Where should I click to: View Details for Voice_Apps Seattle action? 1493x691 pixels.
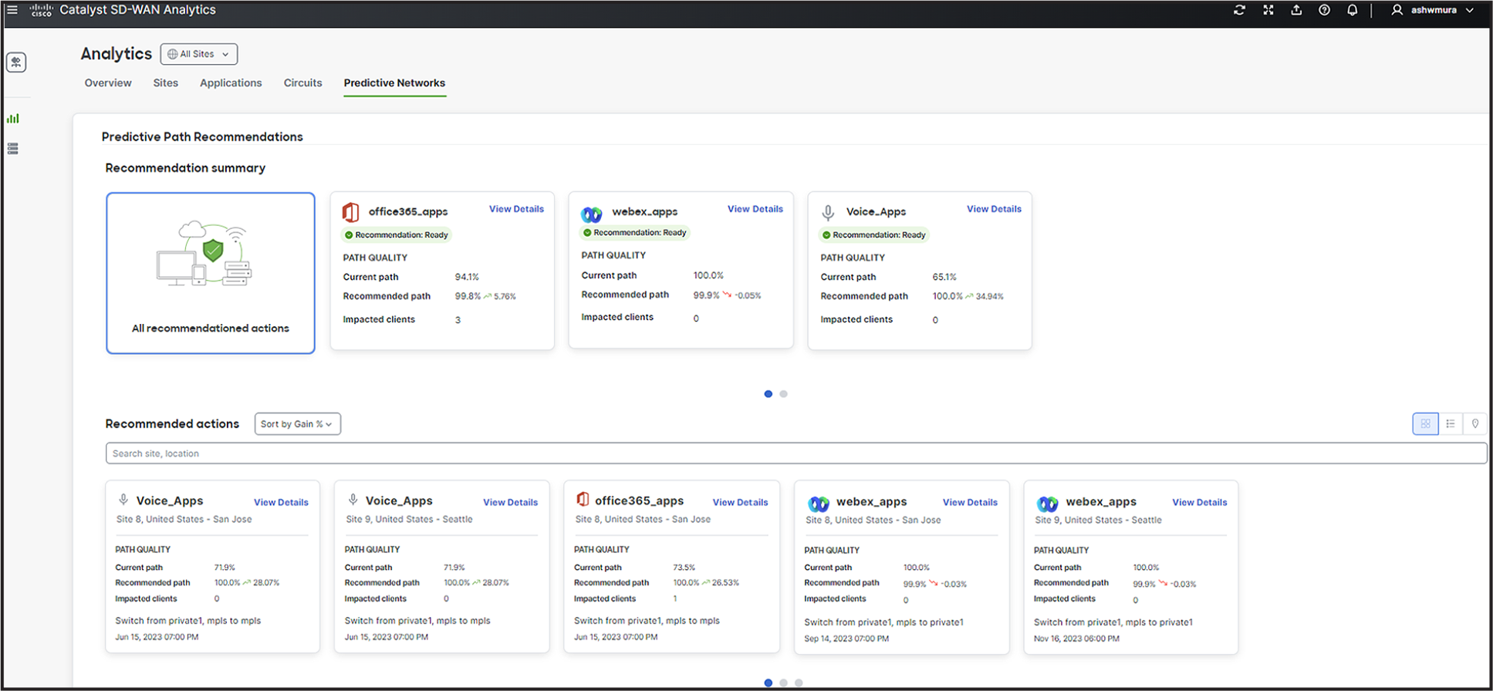(x=510, y=502)
